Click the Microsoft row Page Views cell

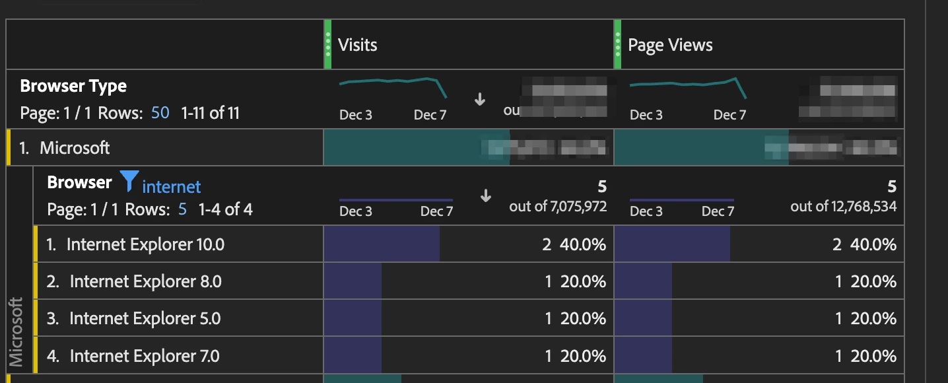[x=759, y=147]
